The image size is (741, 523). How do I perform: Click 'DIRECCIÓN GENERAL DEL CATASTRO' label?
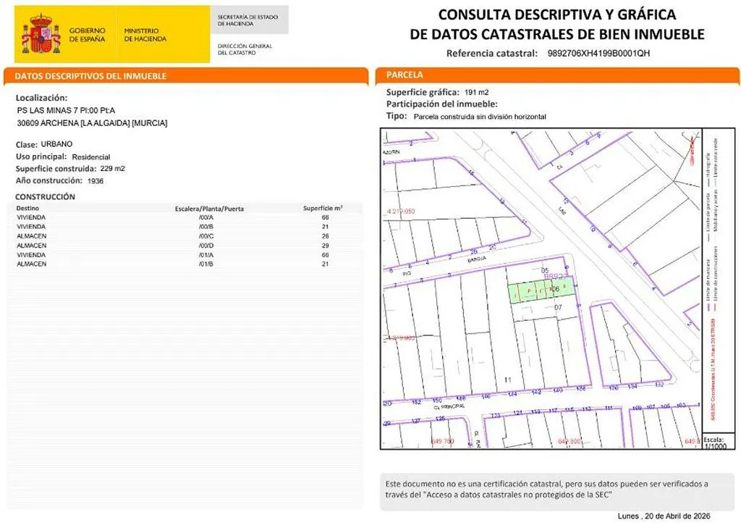pos(245,49)
